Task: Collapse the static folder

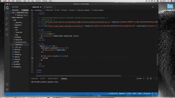Action: [x=13, y=27]
